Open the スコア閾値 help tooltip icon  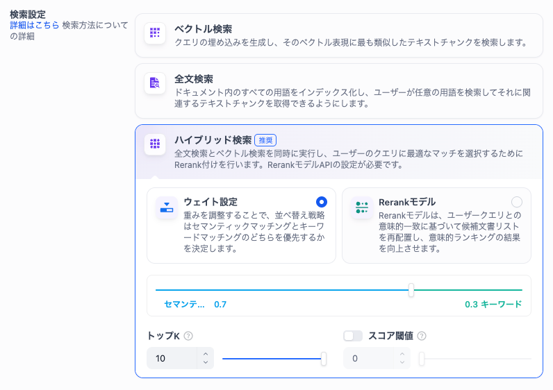pos(422,336)
